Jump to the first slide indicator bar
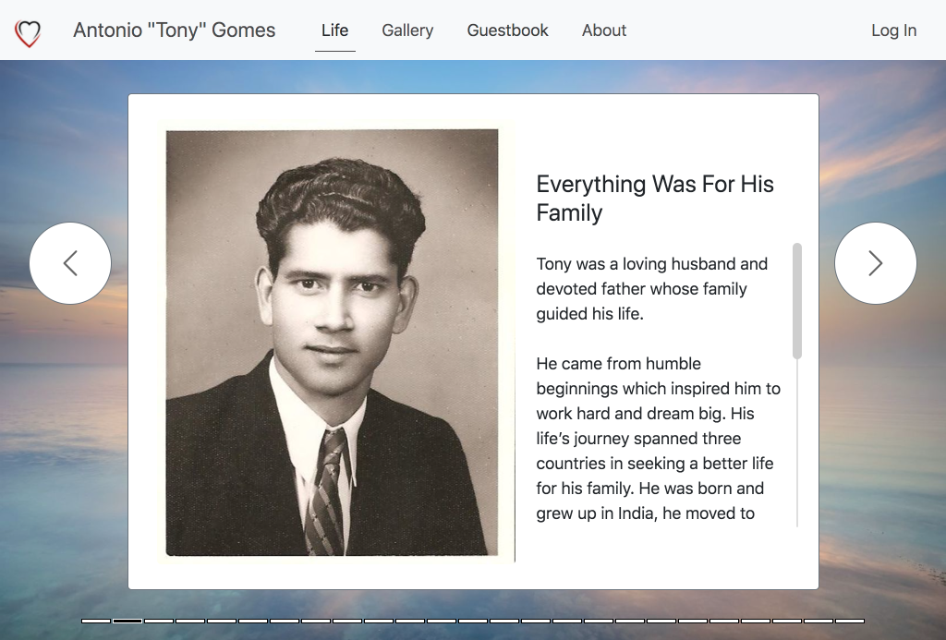 [x=96, y=621]
